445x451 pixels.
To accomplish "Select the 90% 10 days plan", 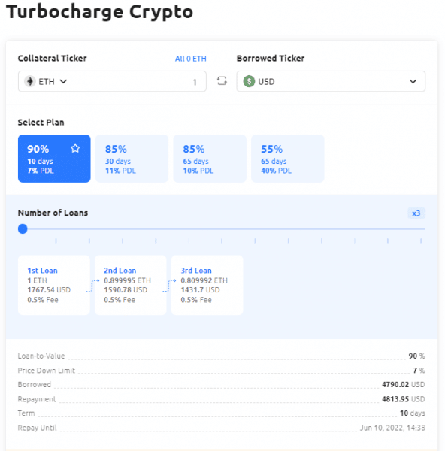I will coord(54,159).
